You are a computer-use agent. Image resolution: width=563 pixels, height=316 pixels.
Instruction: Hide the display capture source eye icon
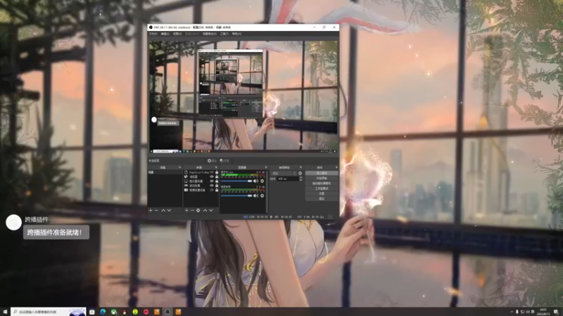click(x=212, y=181)
